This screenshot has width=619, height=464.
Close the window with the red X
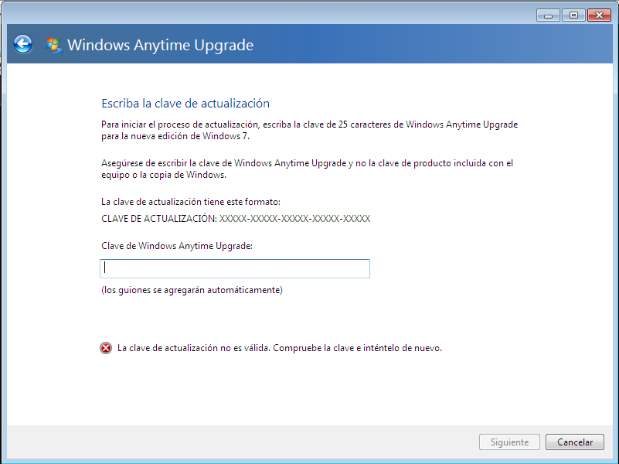pyautogui.click(x=599, y=15)
